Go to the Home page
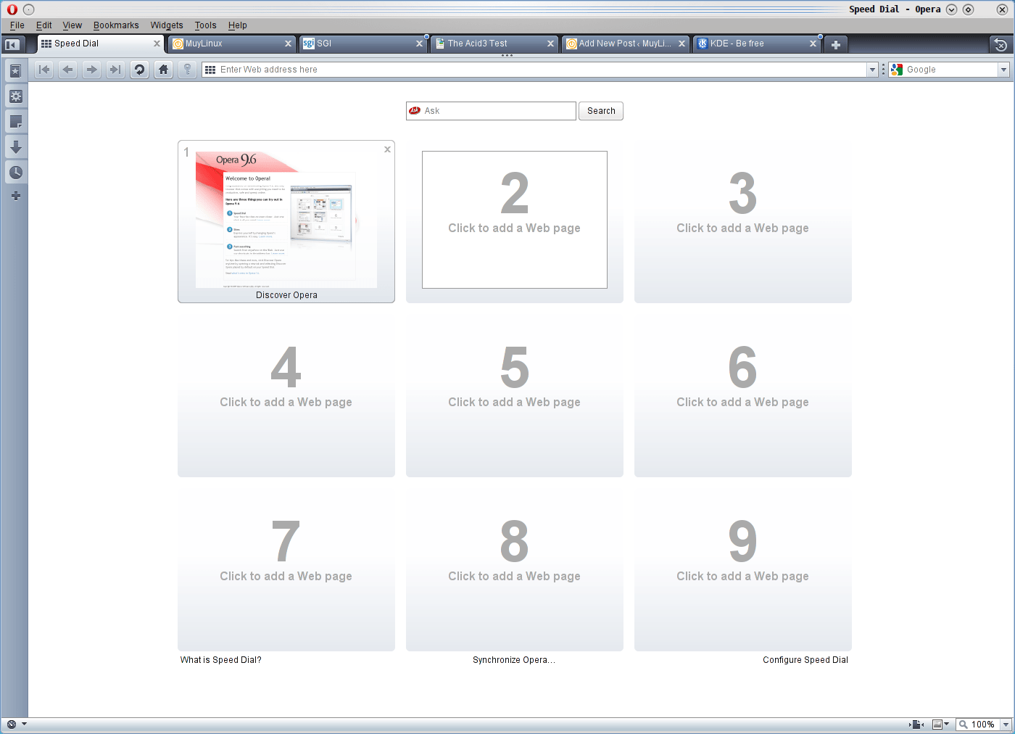 (x=164, y=70)
